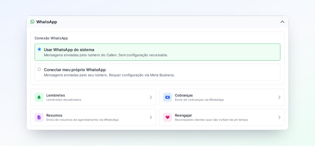Viewport: 315px width, 146px height.
Task: Click the blue money icon for Cobranças
Action: 167,97
